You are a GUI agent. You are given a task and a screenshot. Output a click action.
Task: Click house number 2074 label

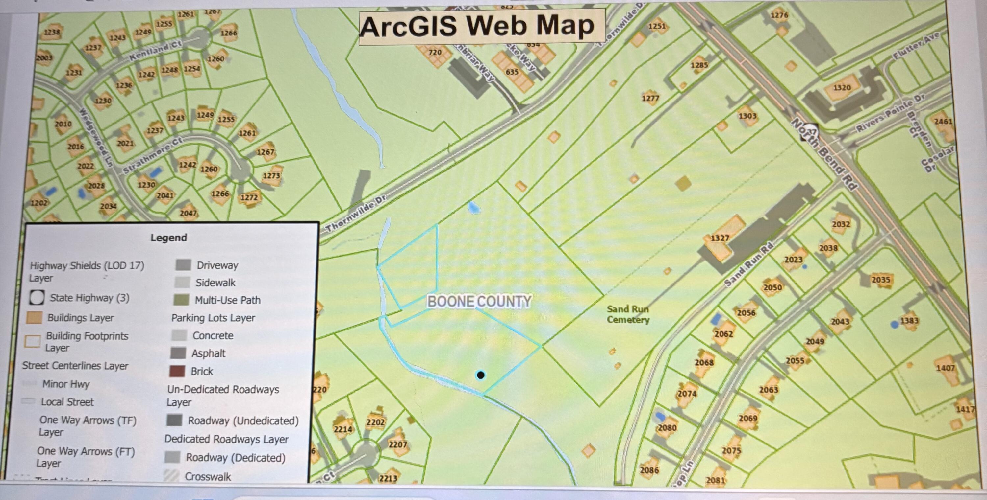(x=687, y=393)
